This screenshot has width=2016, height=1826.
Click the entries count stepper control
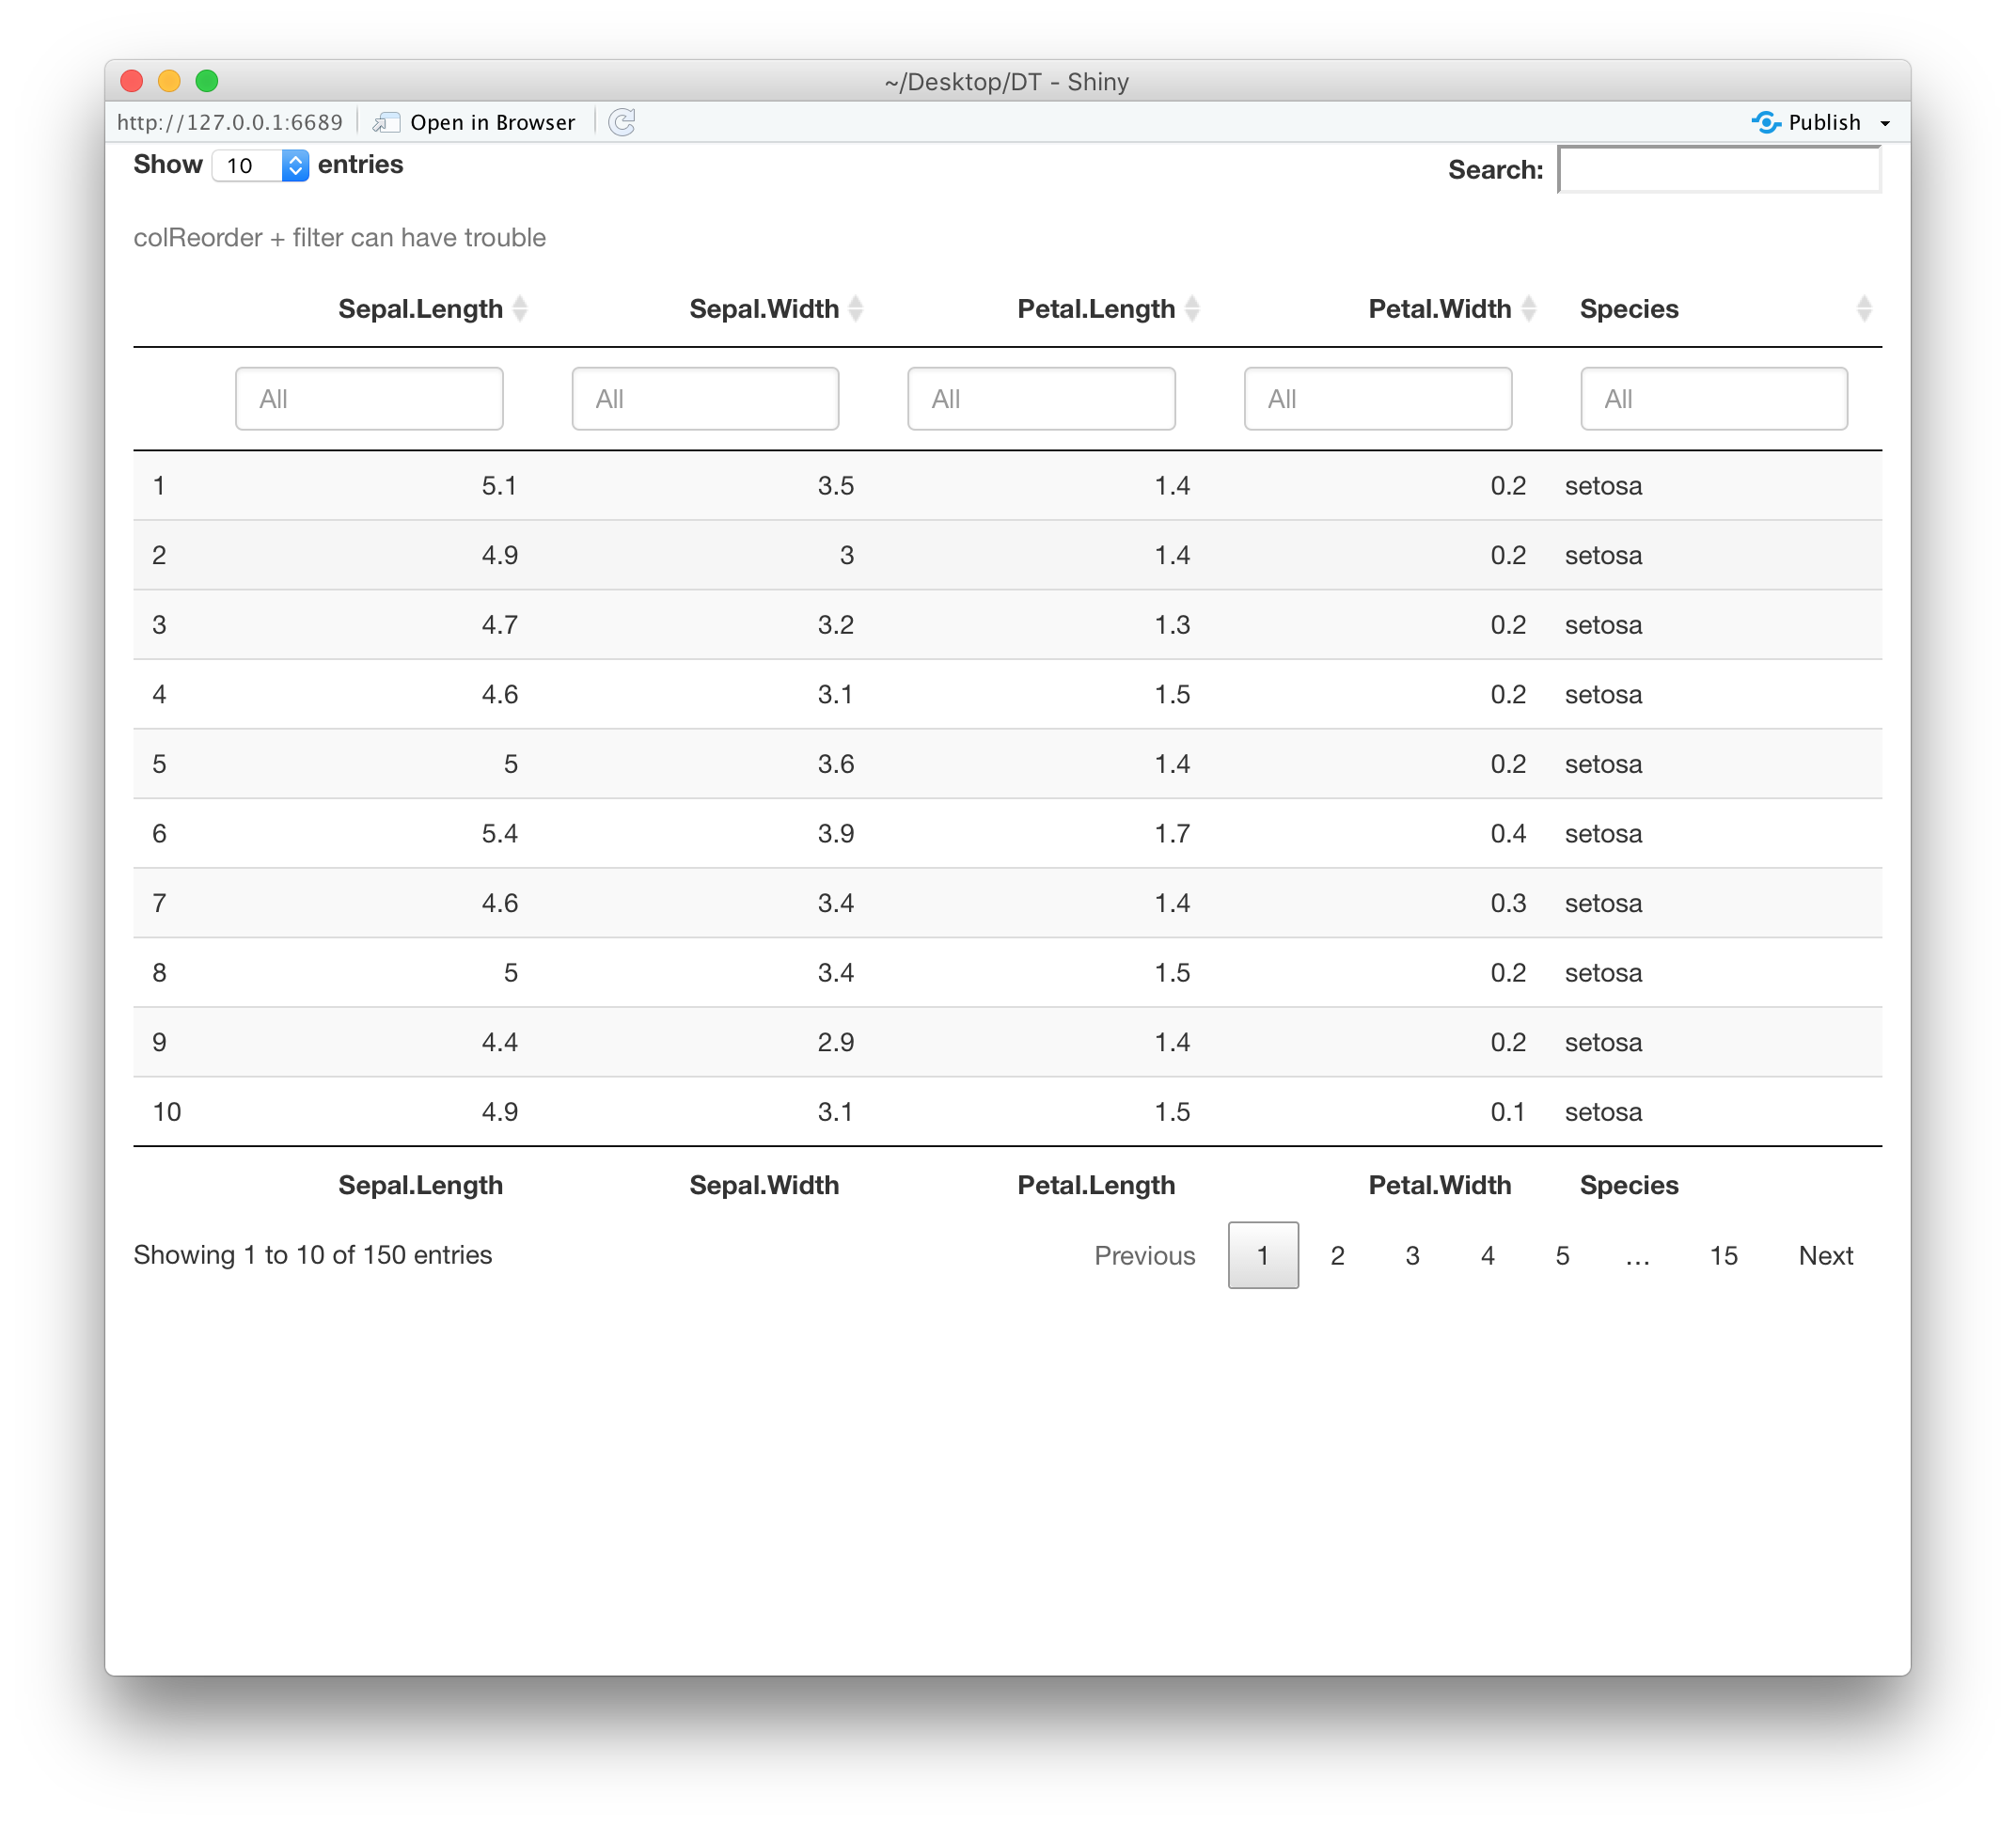pos(294,165)
